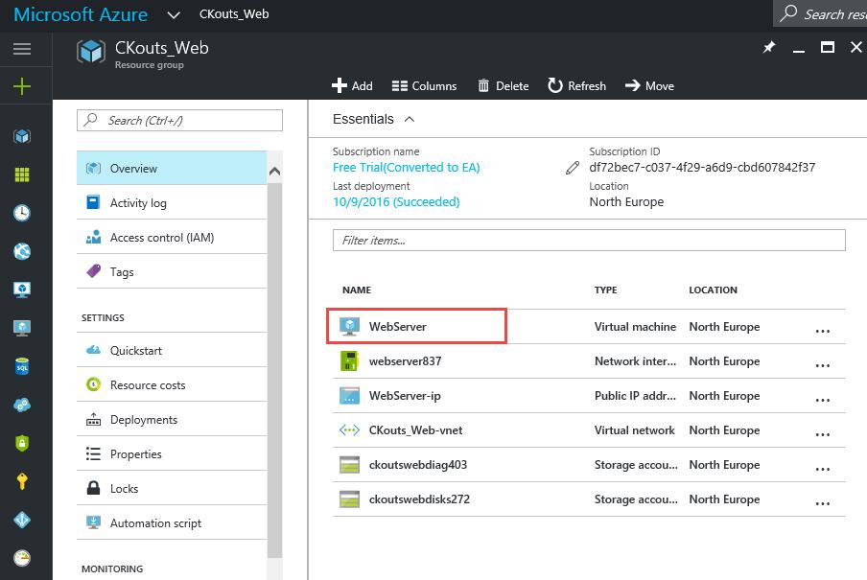Viewport: 867px width, 580px height.
Task: Open the Azure Active Directory diamond icon
Action: (22, 520)
